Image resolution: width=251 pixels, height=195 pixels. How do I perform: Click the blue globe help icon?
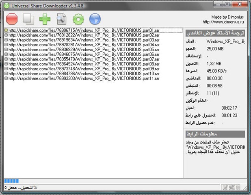95,19
